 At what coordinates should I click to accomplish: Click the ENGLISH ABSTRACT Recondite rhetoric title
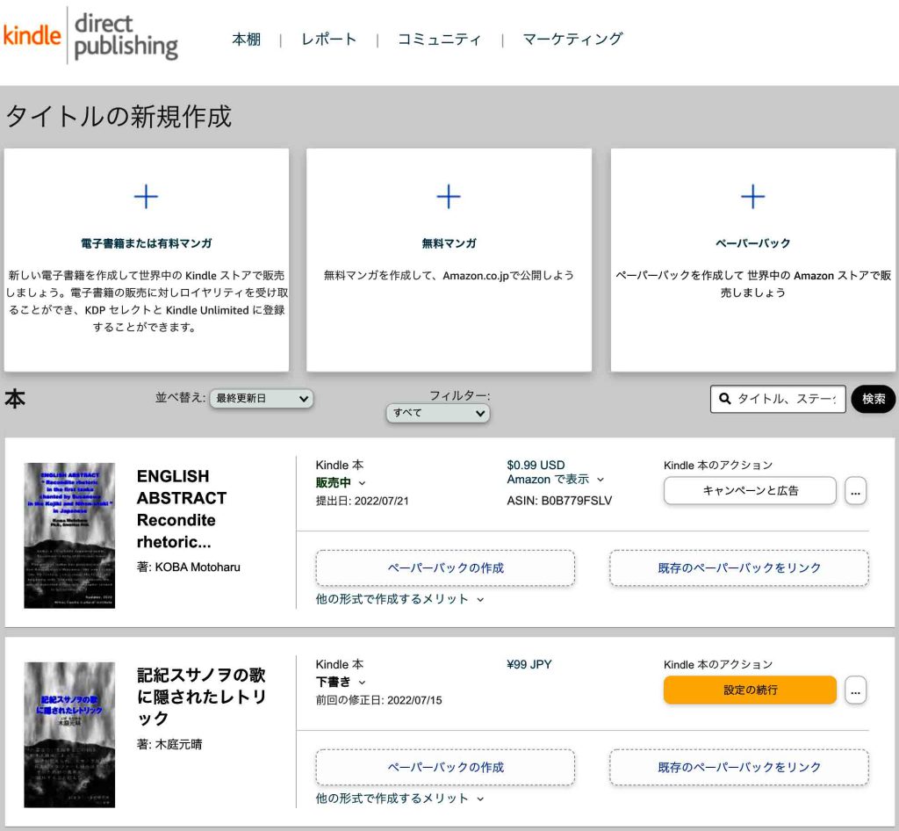pyautogui.click(x=182, y=509)
